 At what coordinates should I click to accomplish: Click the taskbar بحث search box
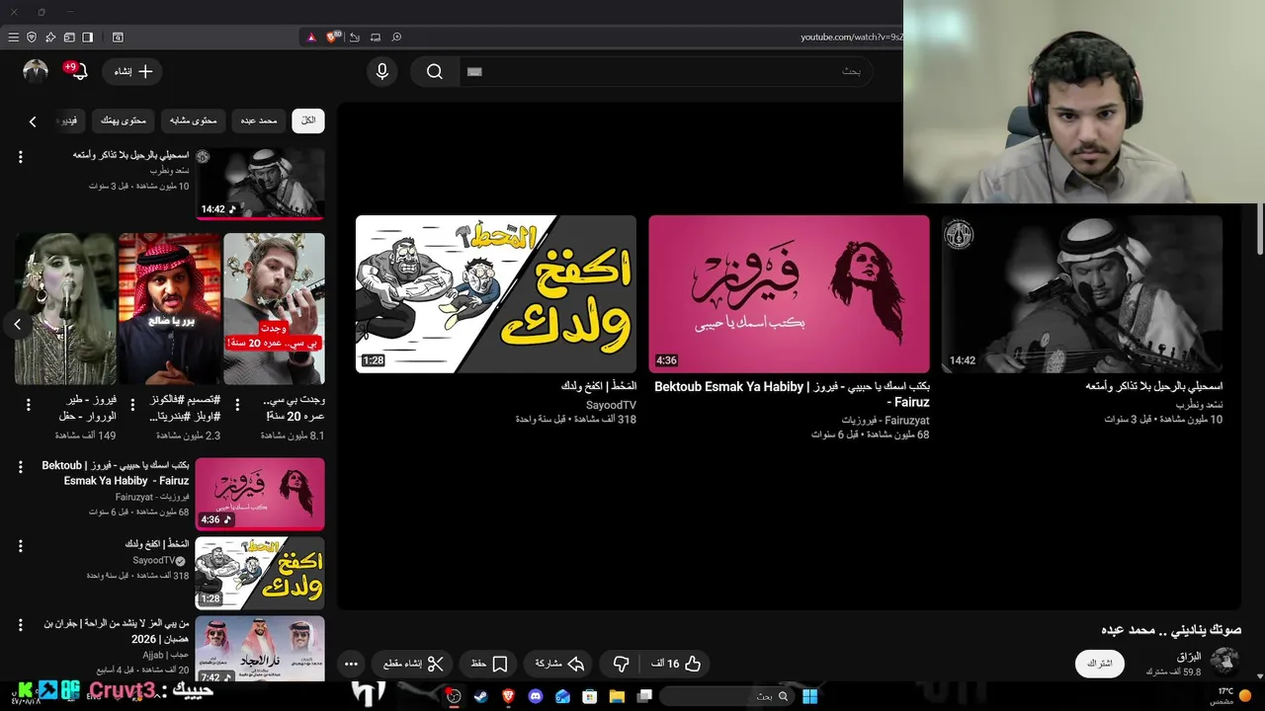coord(726,696)
